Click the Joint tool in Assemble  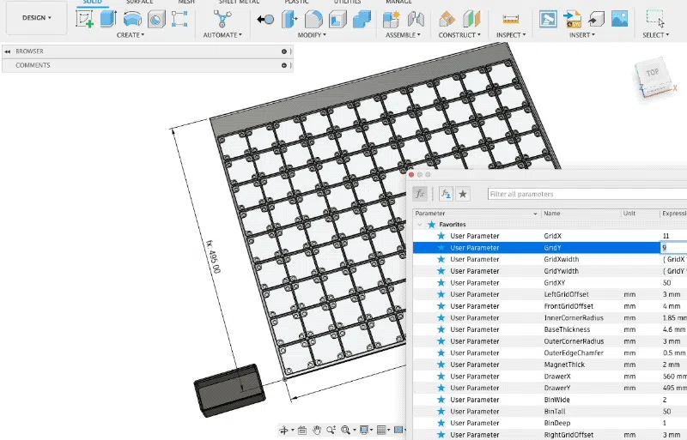click(x=416, y=18)
